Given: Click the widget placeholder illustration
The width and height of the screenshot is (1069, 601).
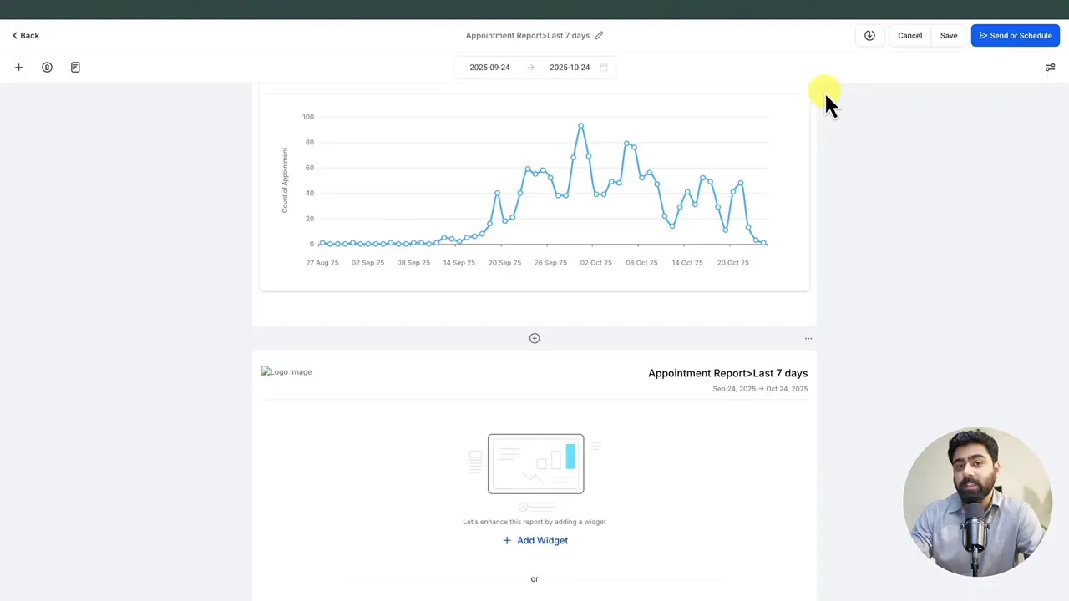Looking at the screenshot, I should (535, 472).
